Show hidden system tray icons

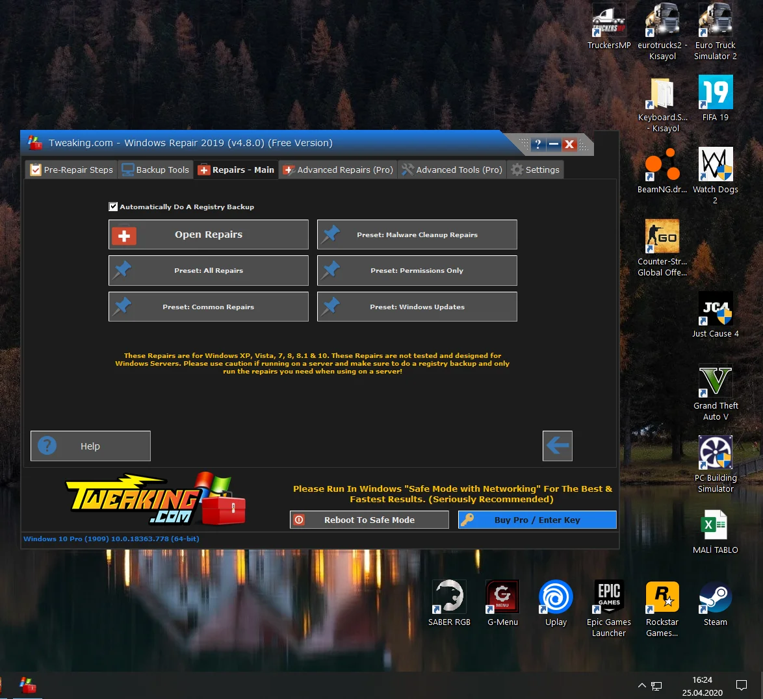(642, 685)
